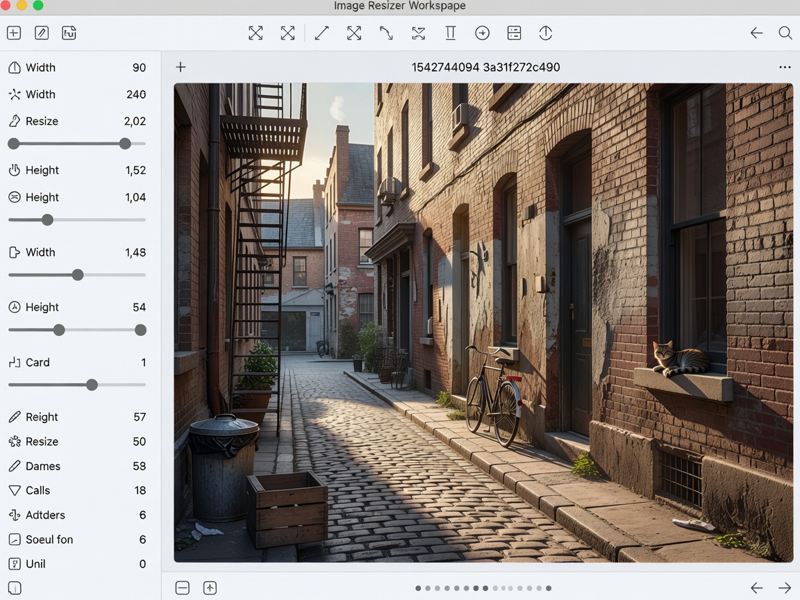This screenshot has width=800, height=600.
Task: Click the Width 1,48 slider knob
Action: pos(78,275)
